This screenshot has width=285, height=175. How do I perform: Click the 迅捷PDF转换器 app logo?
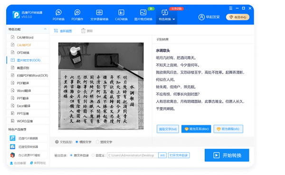click(x=16, y=15)
